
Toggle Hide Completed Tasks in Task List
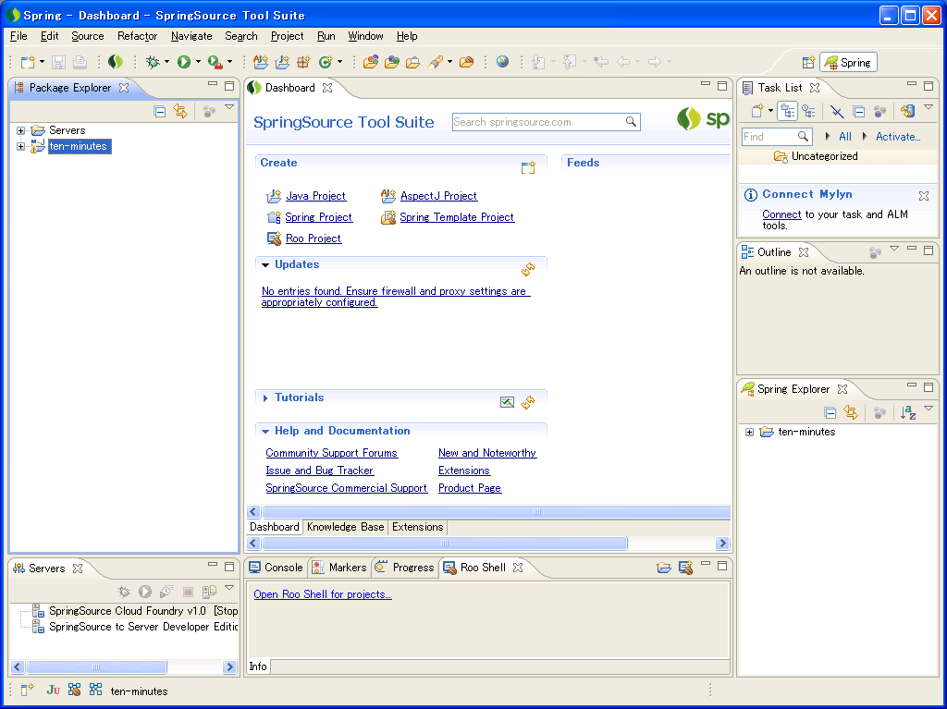coord(836,111)
